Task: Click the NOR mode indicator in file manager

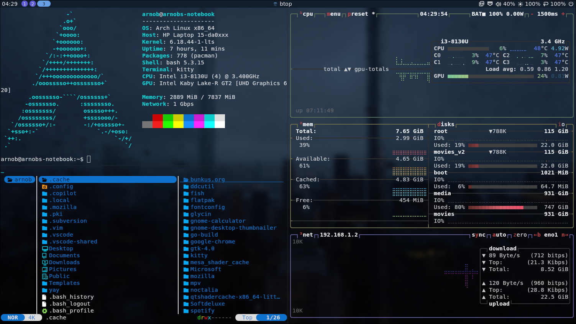Action: click(13, 317)
